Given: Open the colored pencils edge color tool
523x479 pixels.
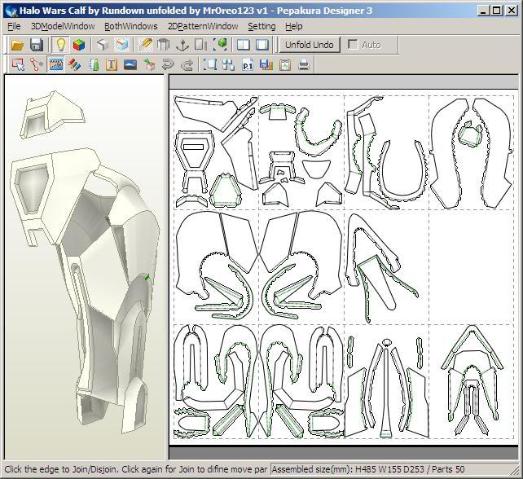Looking at the screenshot, I should click(74, 64).
